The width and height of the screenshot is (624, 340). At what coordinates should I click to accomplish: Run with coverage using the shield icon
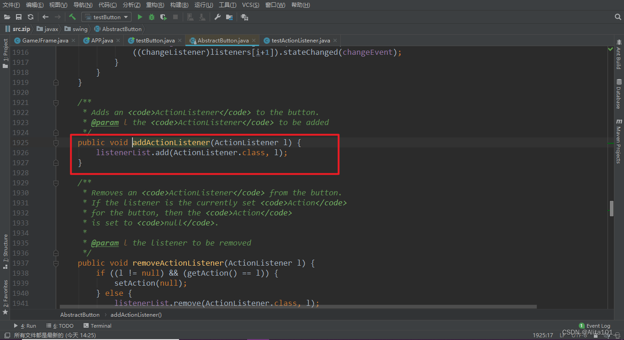164,17
